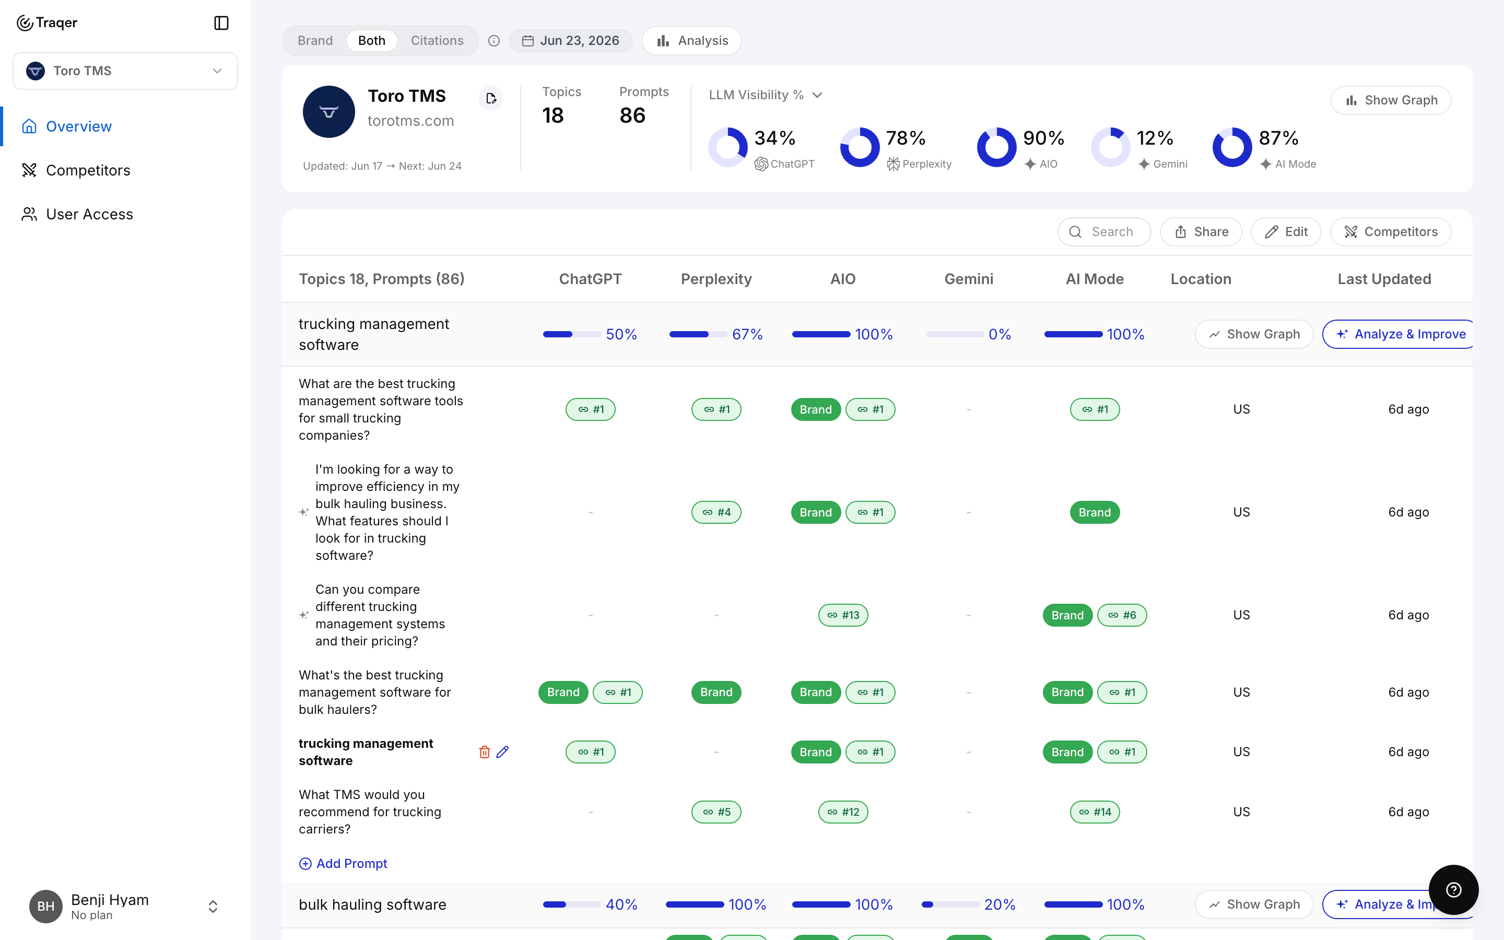Click the info icon beside Citations

[x=494, y=41]
